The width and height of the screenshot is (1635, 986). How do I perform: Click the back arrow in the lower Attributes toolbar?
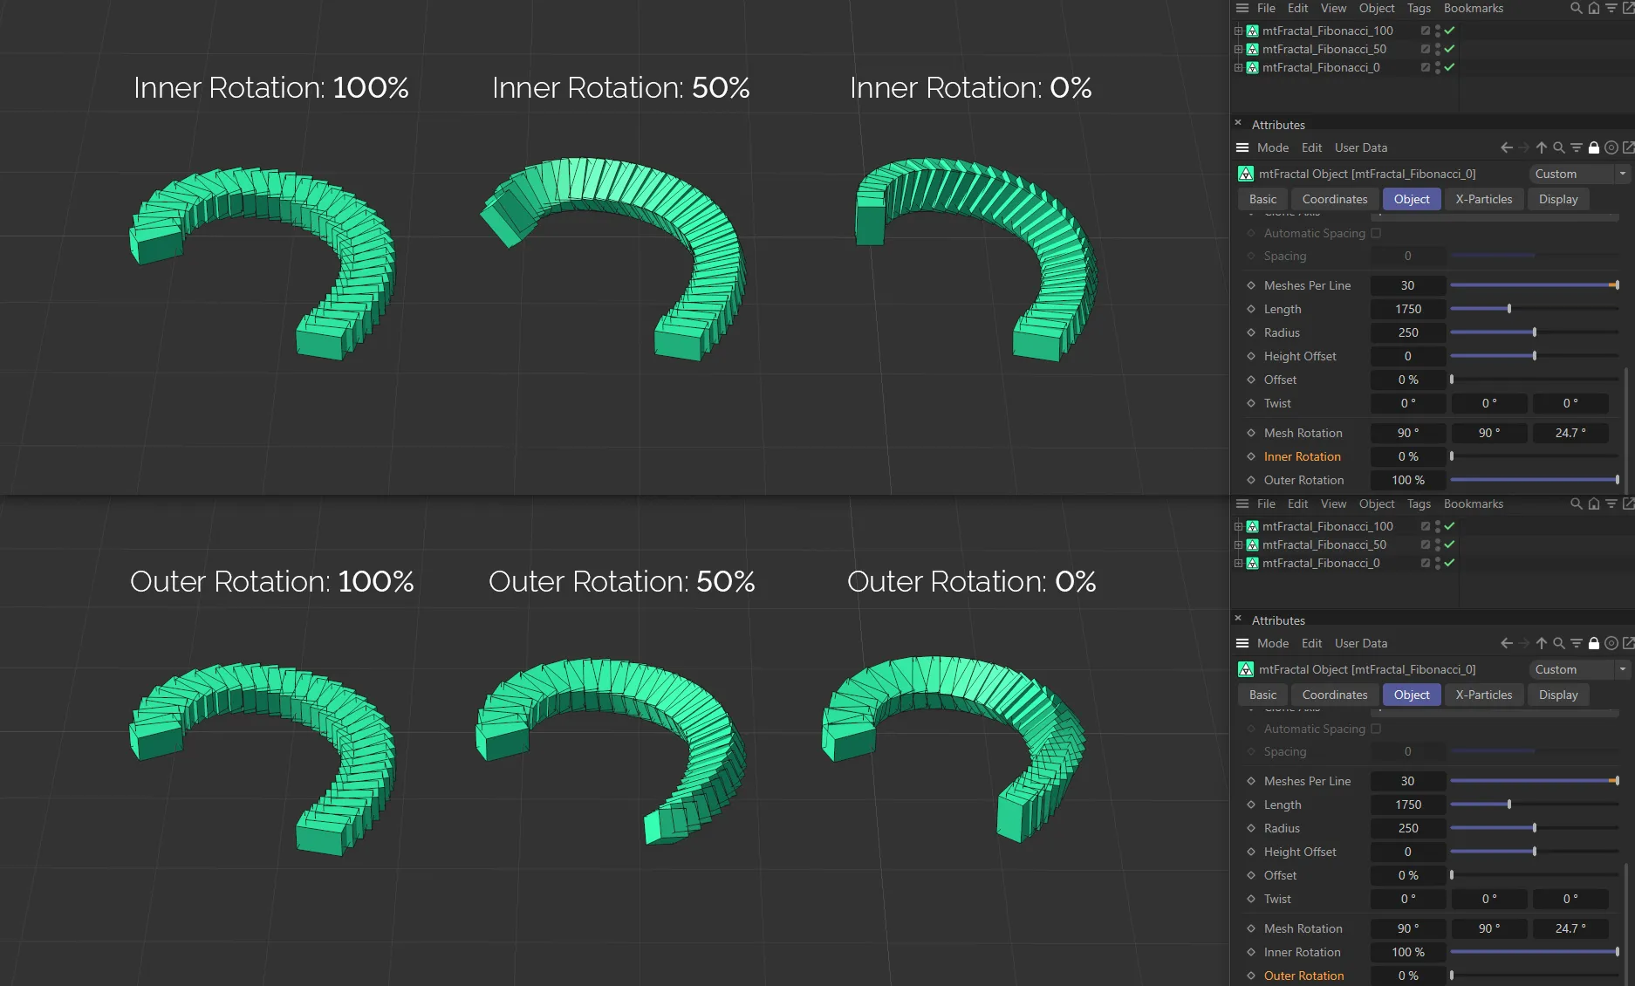[1506, 643]
